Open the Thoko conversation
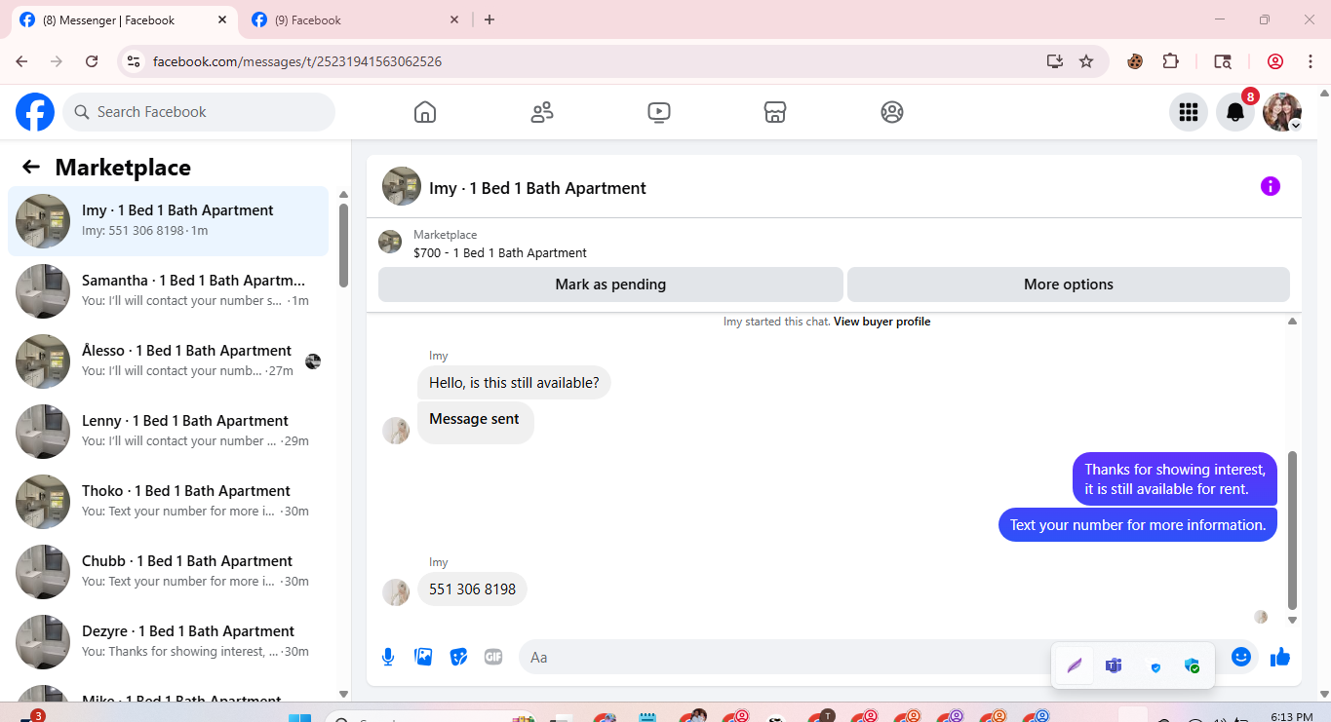 [x=168, y=502]
